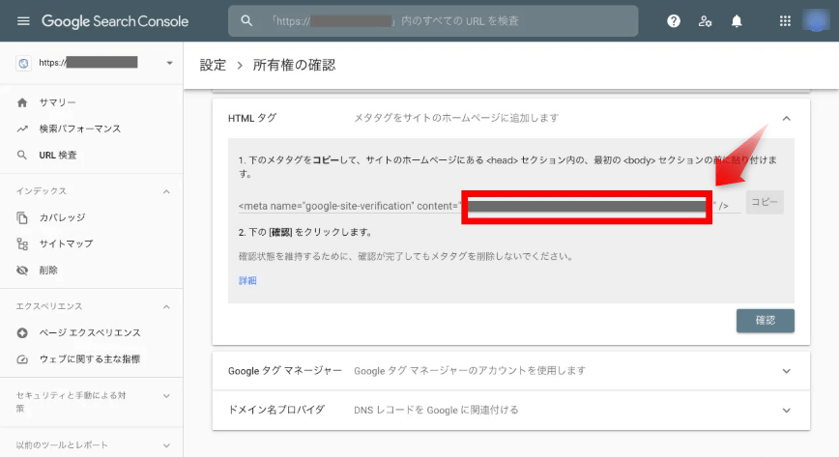This screenshot has height=457, width=839.
Task: Click 設定 in the breadcrumb
Action: point(213,66)
